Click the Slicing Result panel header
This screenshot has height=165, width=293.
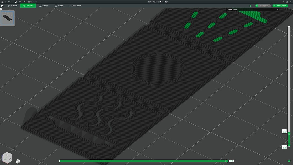click(x=253, y=10)
